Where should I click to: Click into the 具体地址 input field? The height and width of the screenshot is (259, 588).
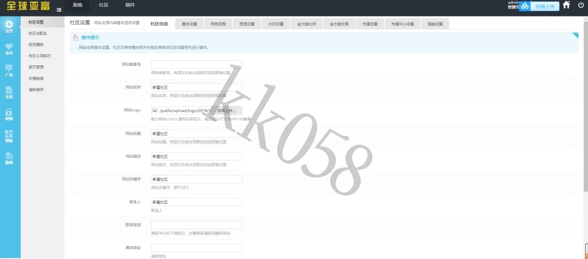pyautogui.click(x=196, y=248)
